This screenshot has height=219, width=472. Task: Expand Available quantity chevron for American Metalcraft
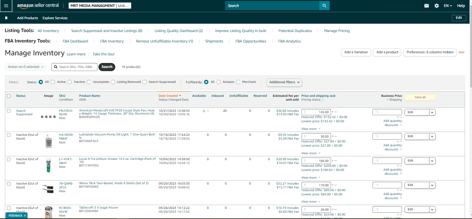(208, 111)
